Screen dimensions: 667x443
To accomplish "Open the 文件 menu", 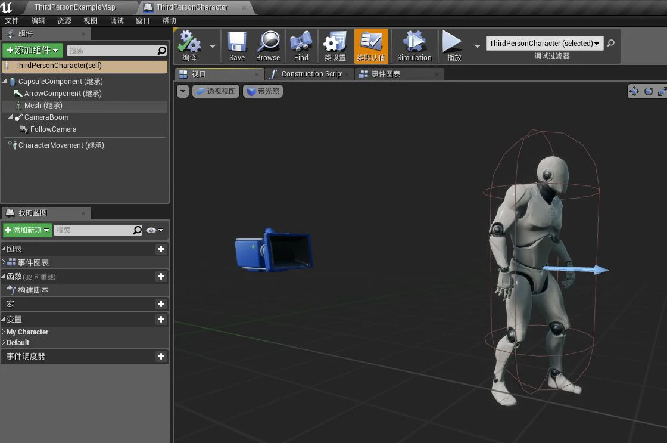I will [12, 20].
